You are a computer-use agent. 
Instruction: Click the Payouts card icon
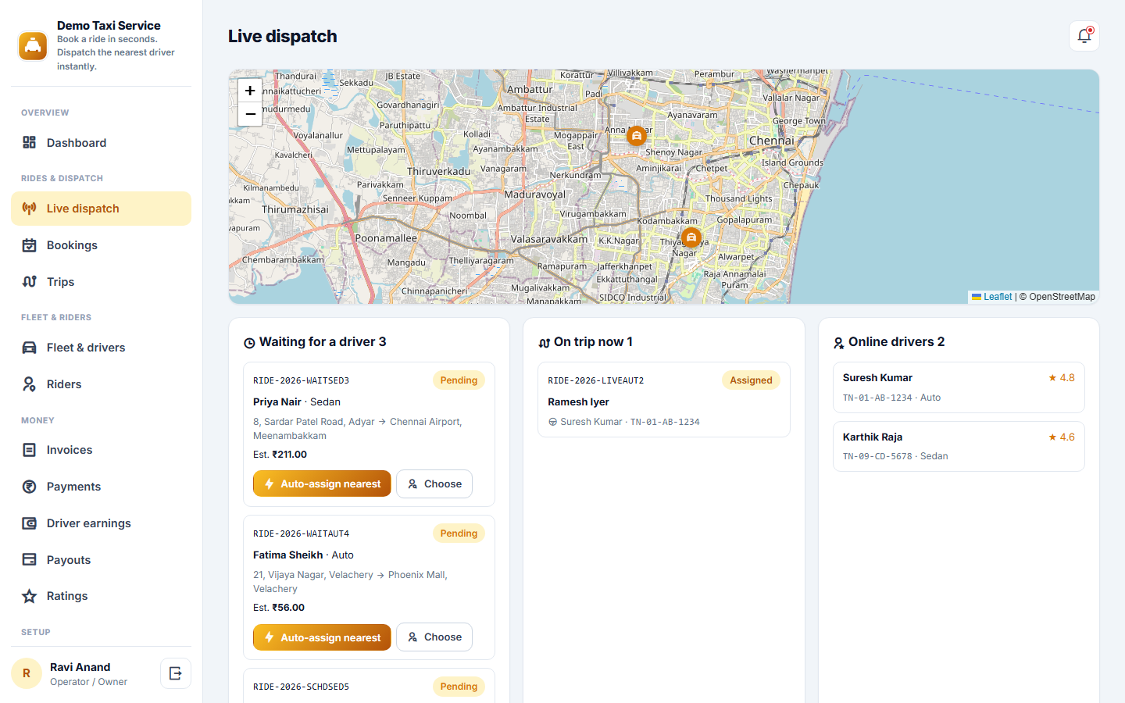coord(30,560)
